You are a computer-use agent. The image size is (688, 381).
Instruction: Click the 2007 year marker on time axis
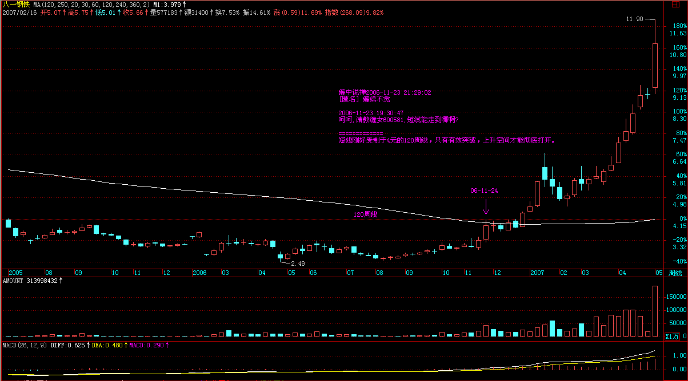pos(537,273)
